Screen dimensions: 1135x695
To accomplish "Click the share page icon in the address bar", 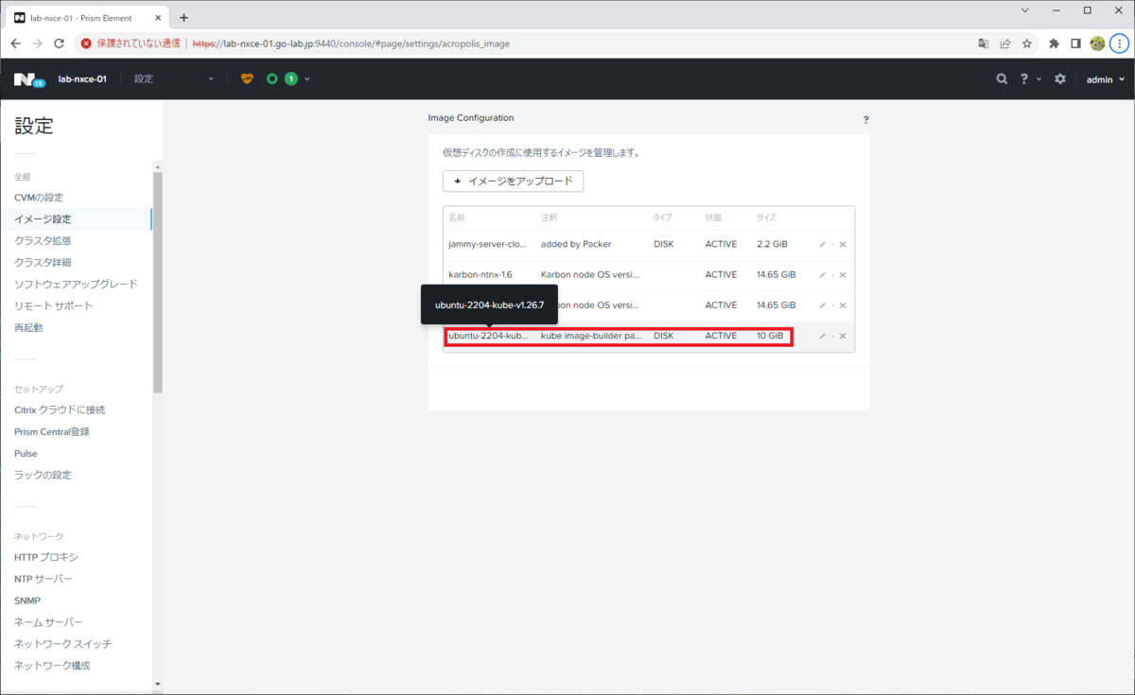I will (1005, 43).
